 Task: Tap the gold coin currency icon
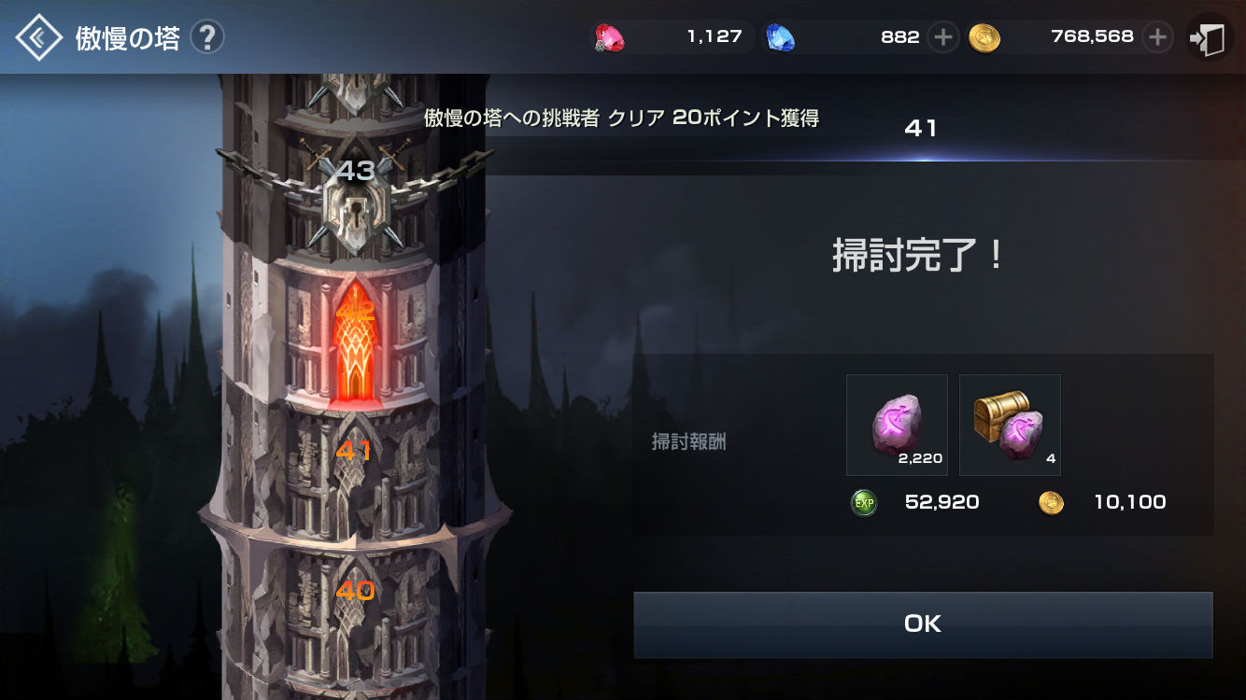984,37
